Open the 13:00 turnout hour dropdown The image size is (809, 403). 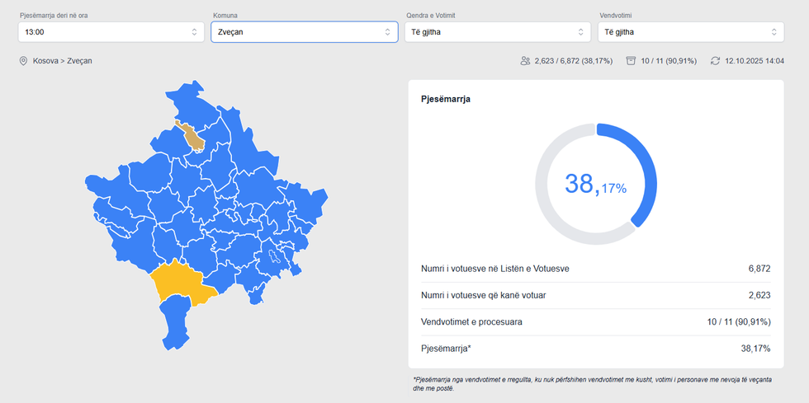click(111, 32)
